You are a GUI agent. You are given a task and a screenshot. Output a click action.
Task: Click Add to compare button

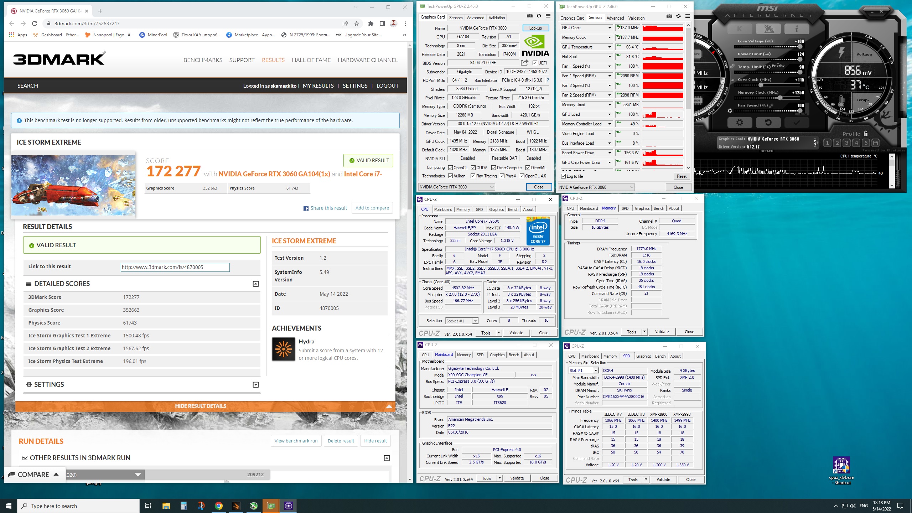(x=372, y=208)
